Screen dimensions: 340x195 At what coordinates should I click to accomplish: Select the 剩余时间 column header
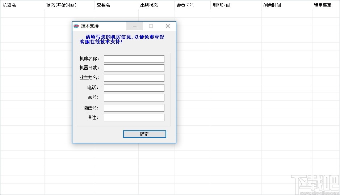coord(287,5)
